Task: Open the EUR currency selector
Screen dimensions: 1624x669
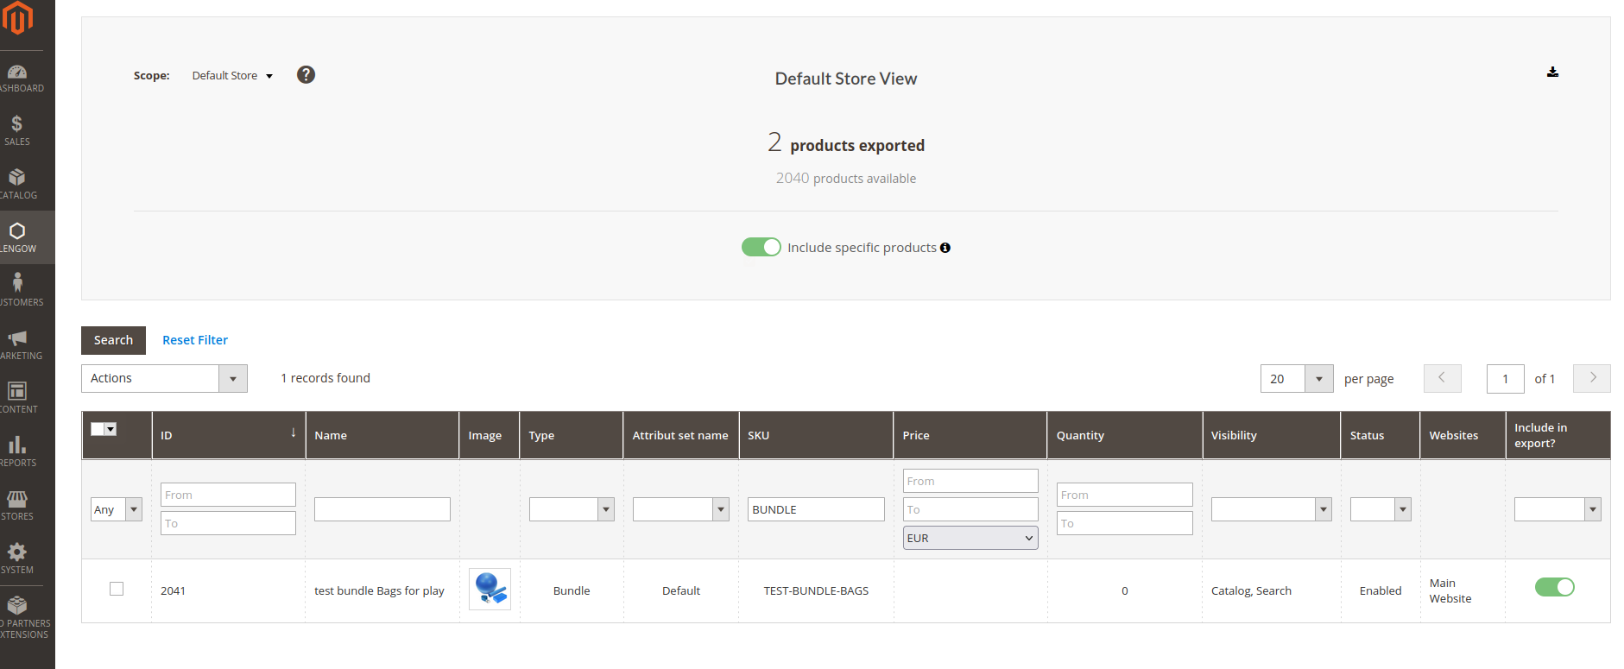Action: tap(970, 538)
